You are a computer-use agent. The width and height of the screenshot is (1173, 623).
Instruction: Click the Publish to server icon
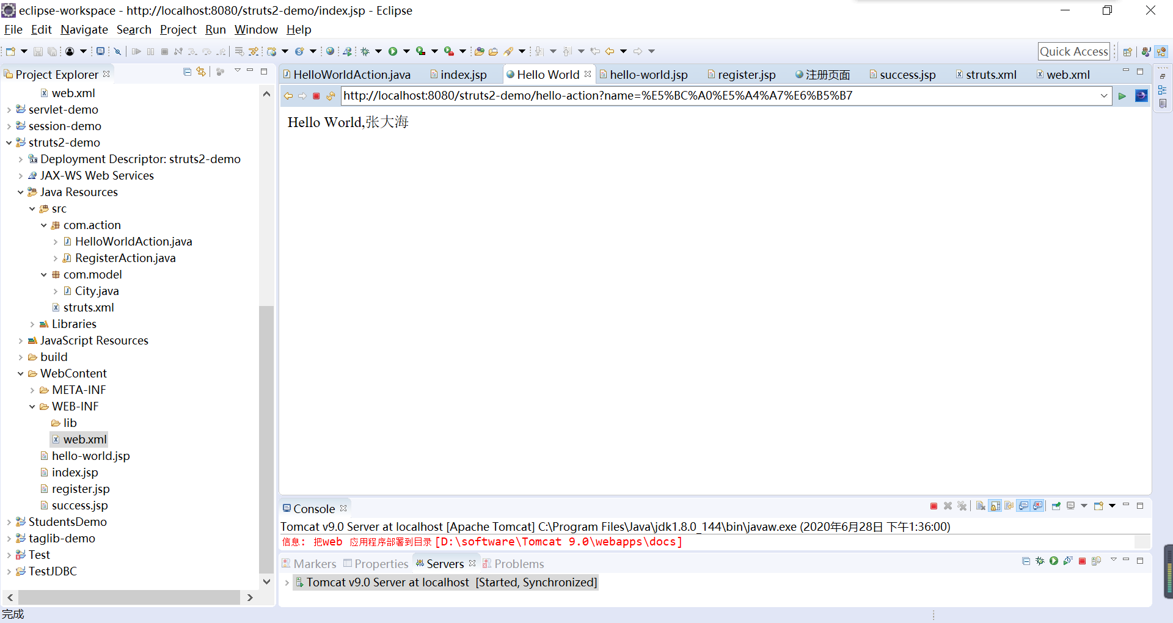click(1097, 562)
